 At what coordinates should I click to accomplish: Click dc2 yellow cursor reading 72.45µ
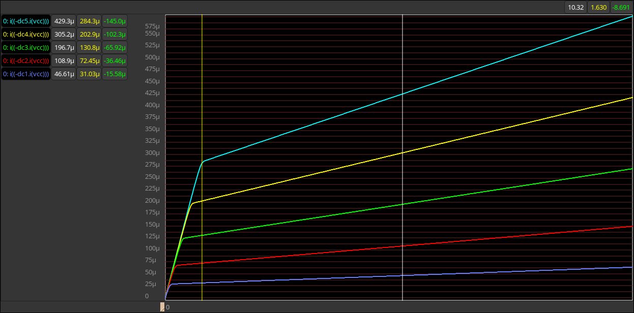point(89,61)
